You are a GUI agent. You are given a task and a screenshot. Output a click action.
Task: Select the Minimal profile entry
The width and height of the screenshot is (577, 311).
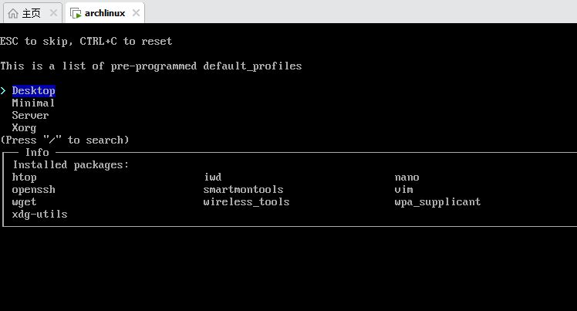point(33,103)
